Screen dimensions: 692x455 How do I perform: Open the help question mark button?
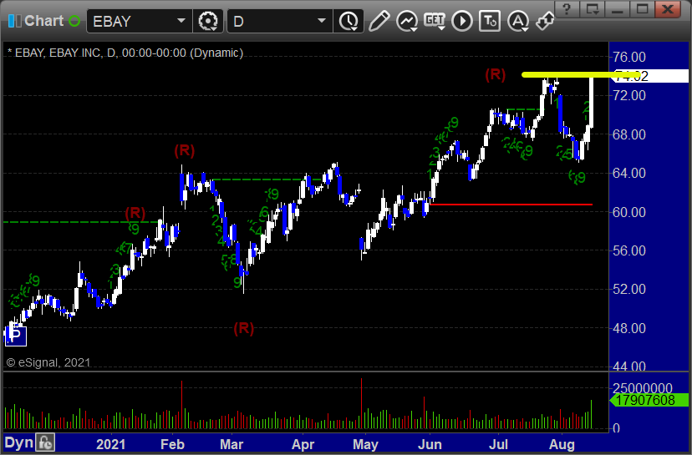pyautogui.click(x=567, y=9)
